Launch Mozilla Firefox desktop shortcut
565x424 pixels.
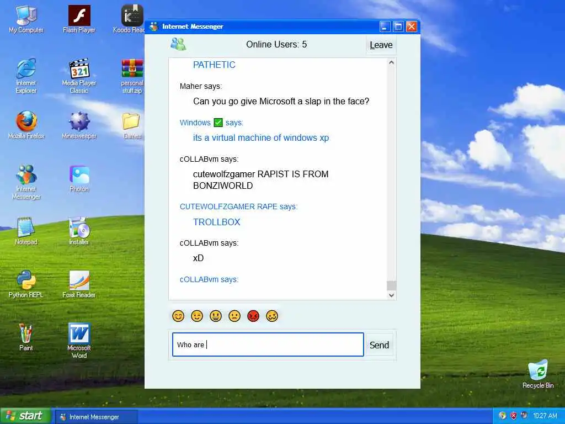tap(26, 125)
